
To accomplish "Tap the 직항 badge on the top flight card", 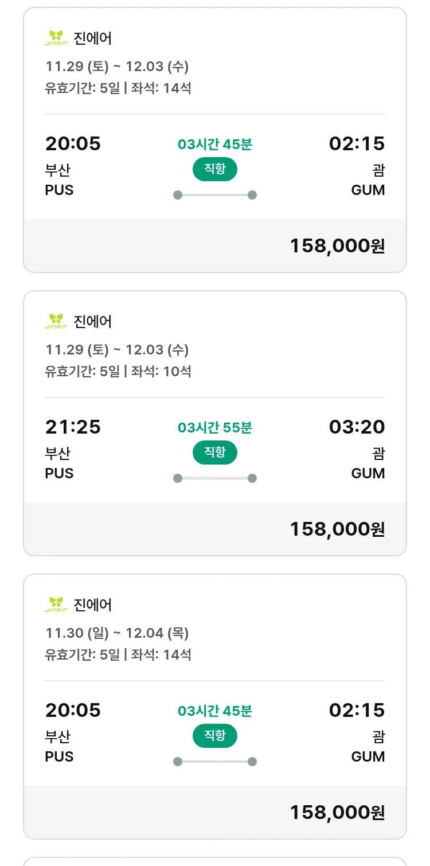I will point(215,169).
